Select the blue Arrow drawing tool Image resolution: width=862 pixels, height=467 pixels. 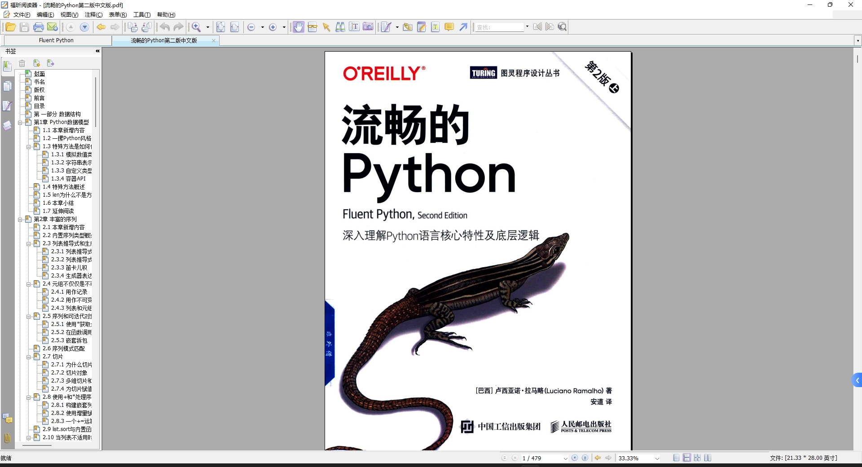coord(463,27)
